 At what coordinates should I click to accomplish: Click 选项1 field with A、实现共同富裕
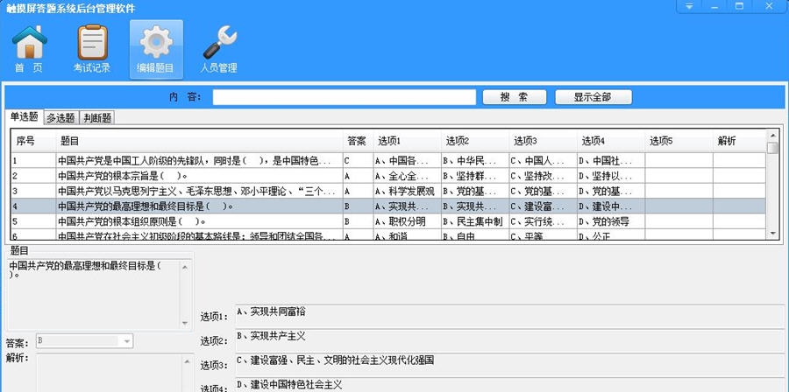[509, 316]
